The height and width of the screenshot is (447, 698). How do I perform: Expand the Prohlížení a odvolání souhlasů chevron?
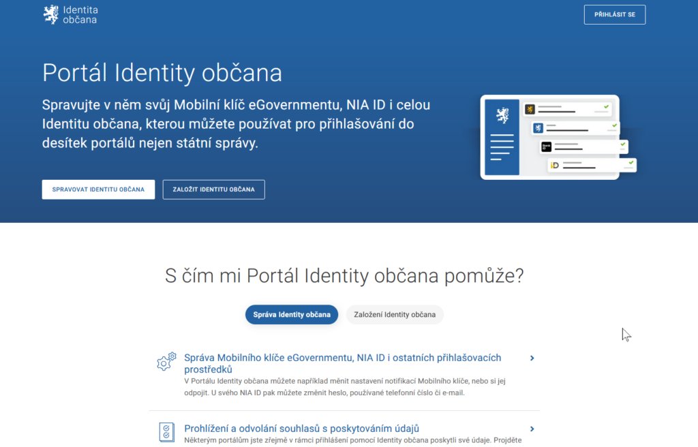tap(532, 429)
